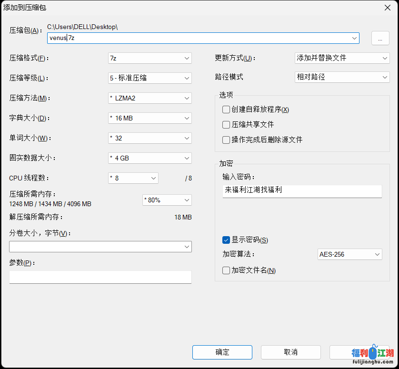Click the 确定 OK button
The height and width of the screenshot is (369, 399).
[x=222, y=352]
